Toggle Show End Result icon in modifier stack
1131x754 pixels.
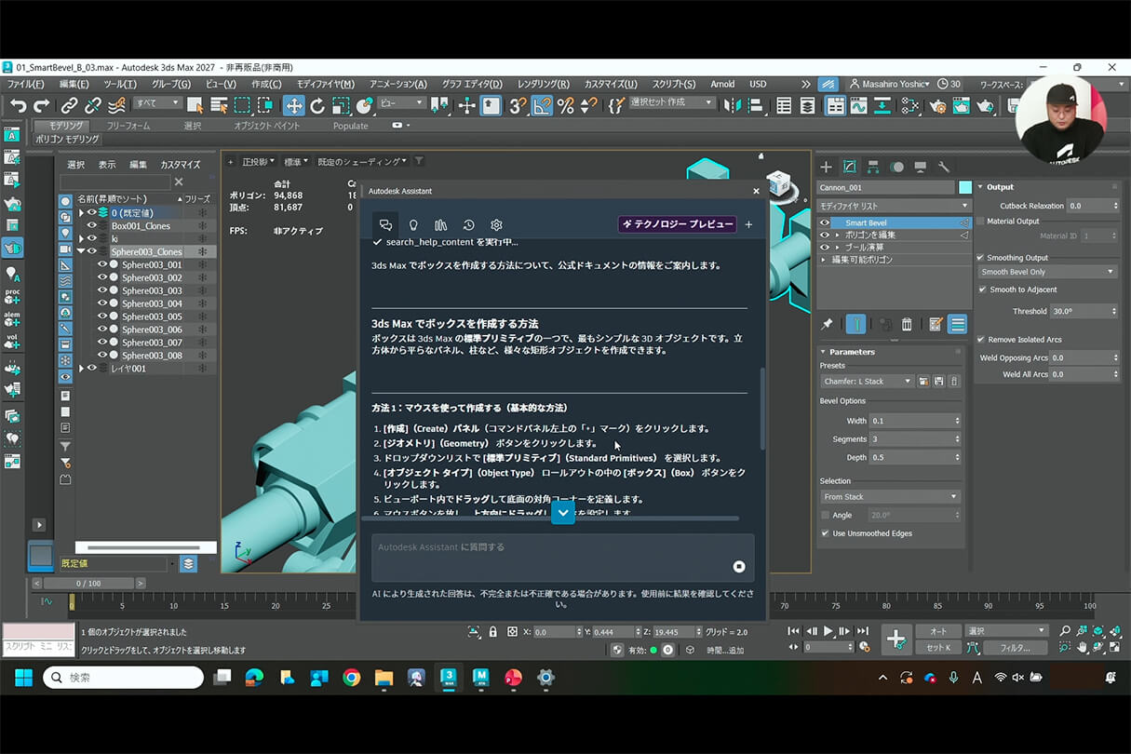[856, 324]
